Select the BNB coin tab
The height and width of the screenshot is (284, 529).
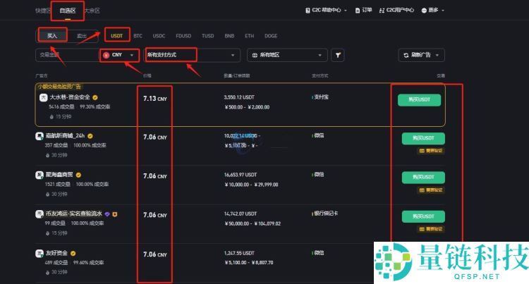(229, 36)
